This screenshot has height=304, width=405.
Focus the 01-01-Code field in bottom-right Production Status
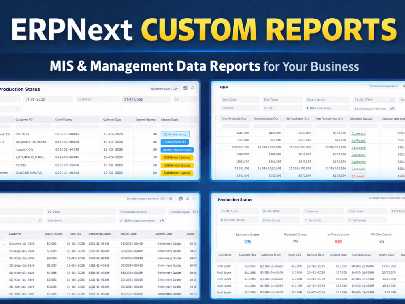(x=239, y=211)
